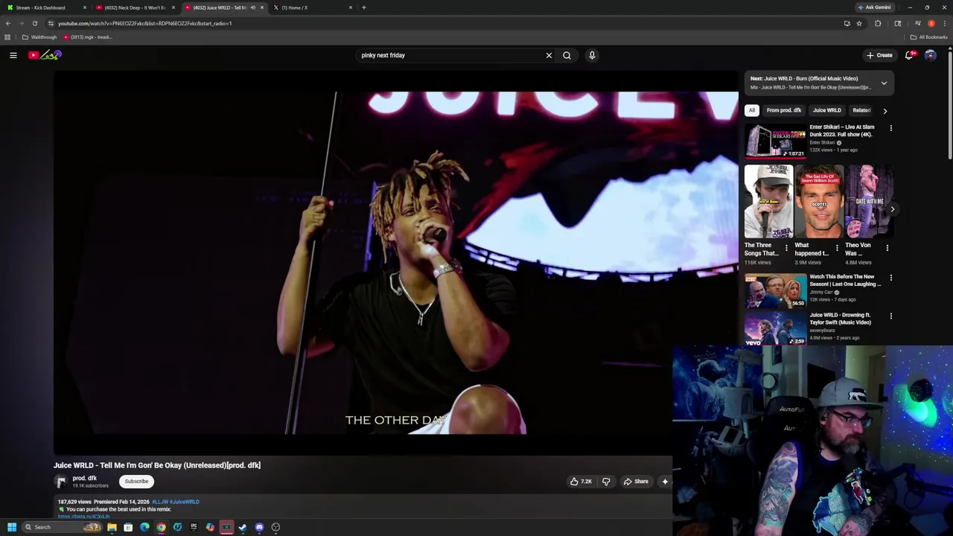Image resolution: width=953 pixels, height=536 pixels.
Task: Select the All filter chip
Action: 751,110
